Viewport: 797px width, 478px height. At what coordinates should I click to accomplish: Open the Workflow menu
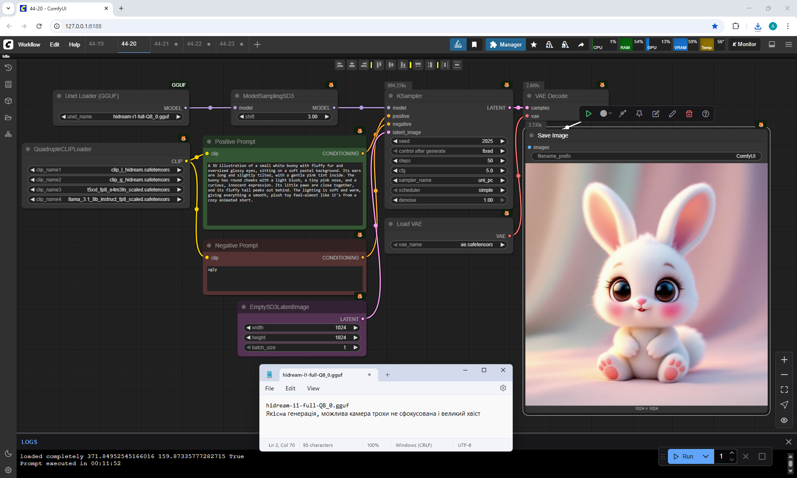coord(29,44)
